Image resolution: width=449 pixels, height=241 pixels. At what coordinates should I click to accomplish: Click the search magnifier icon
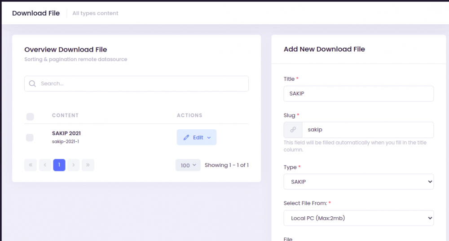coord(32,83)
